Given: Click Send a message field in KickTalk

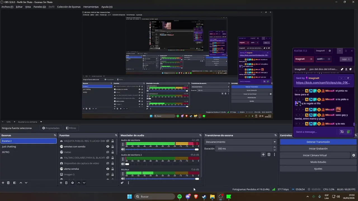Looking at the screenshot, I should [x=315, y=132].
